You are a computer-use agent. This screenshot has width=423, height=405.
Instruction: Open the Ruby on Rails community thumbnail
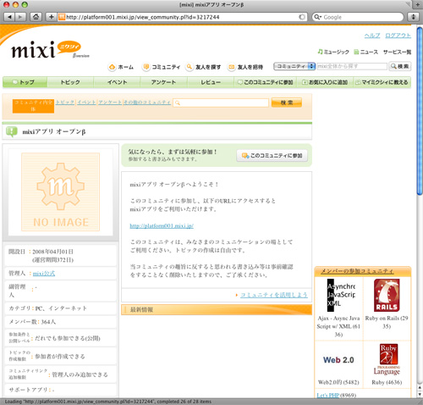(387, 296)
